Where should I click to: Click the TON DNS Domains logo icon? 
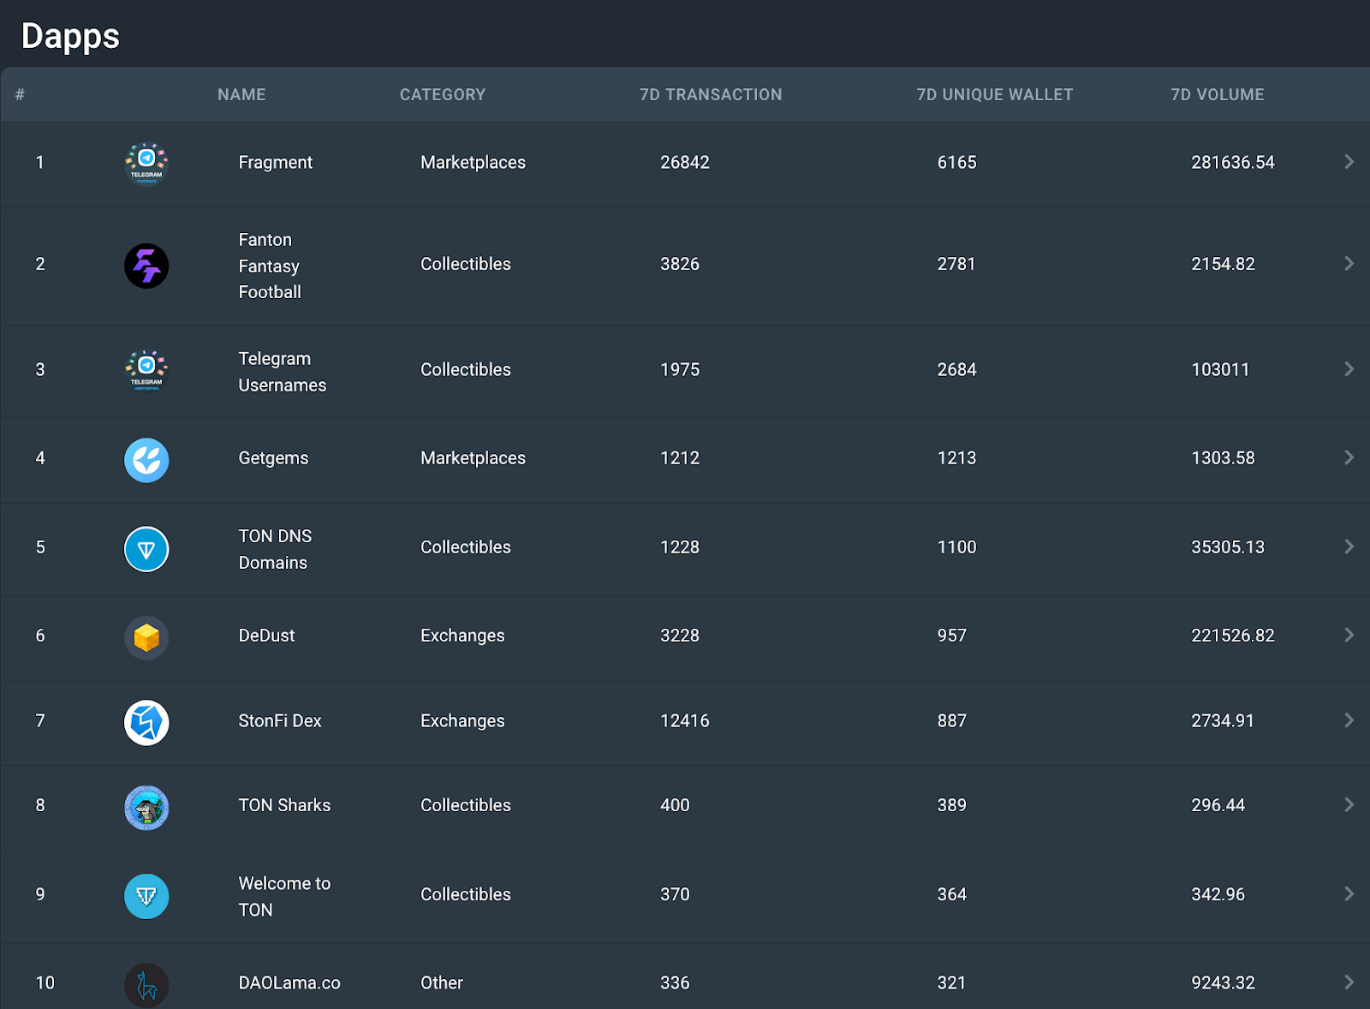(146, 549)
